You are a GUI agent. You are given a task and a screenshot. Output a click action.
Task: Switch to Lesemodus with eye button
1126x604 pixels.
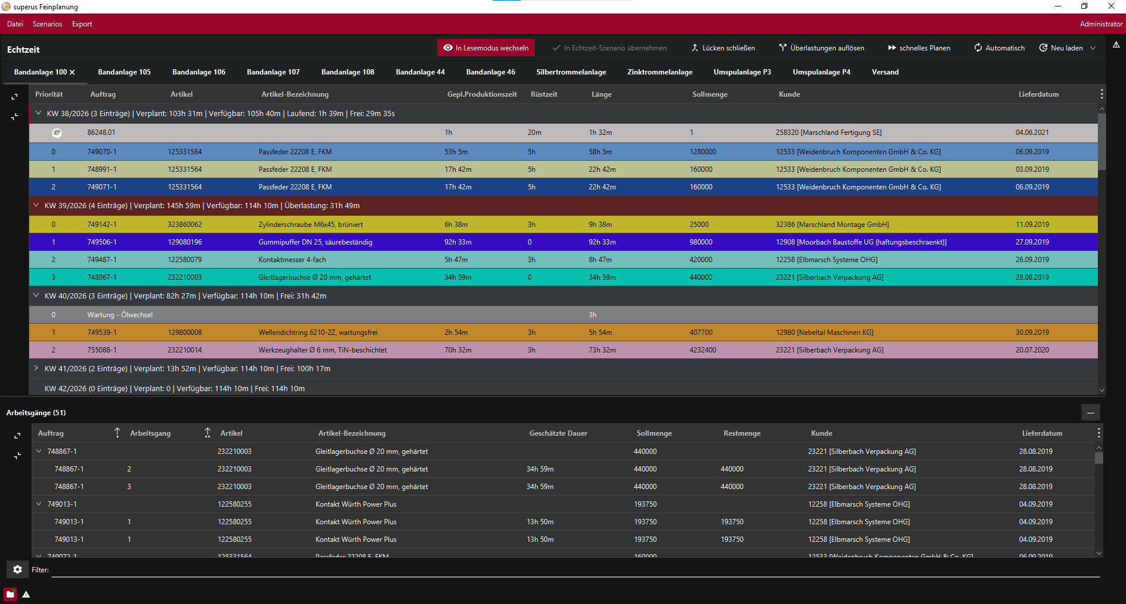[x=486, y=48]
